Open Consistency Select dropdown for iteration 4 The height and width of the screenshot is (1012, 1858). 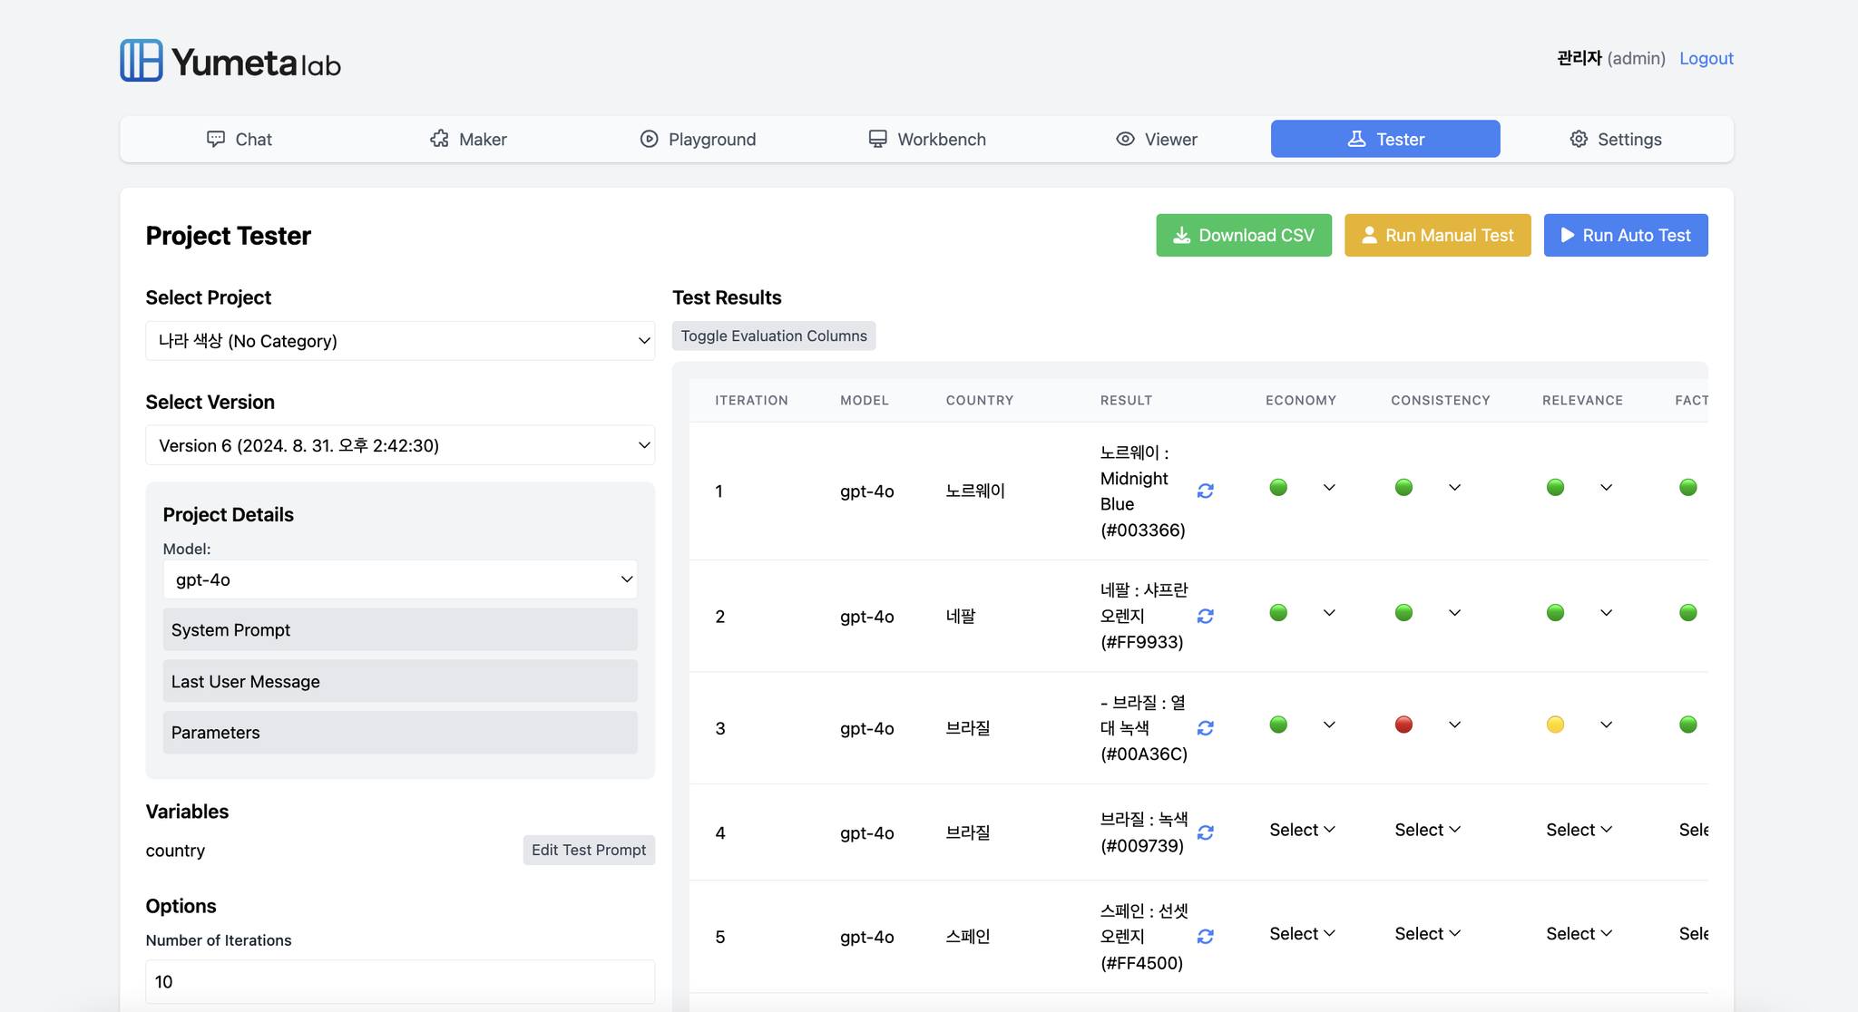[x=1427, y=830]
